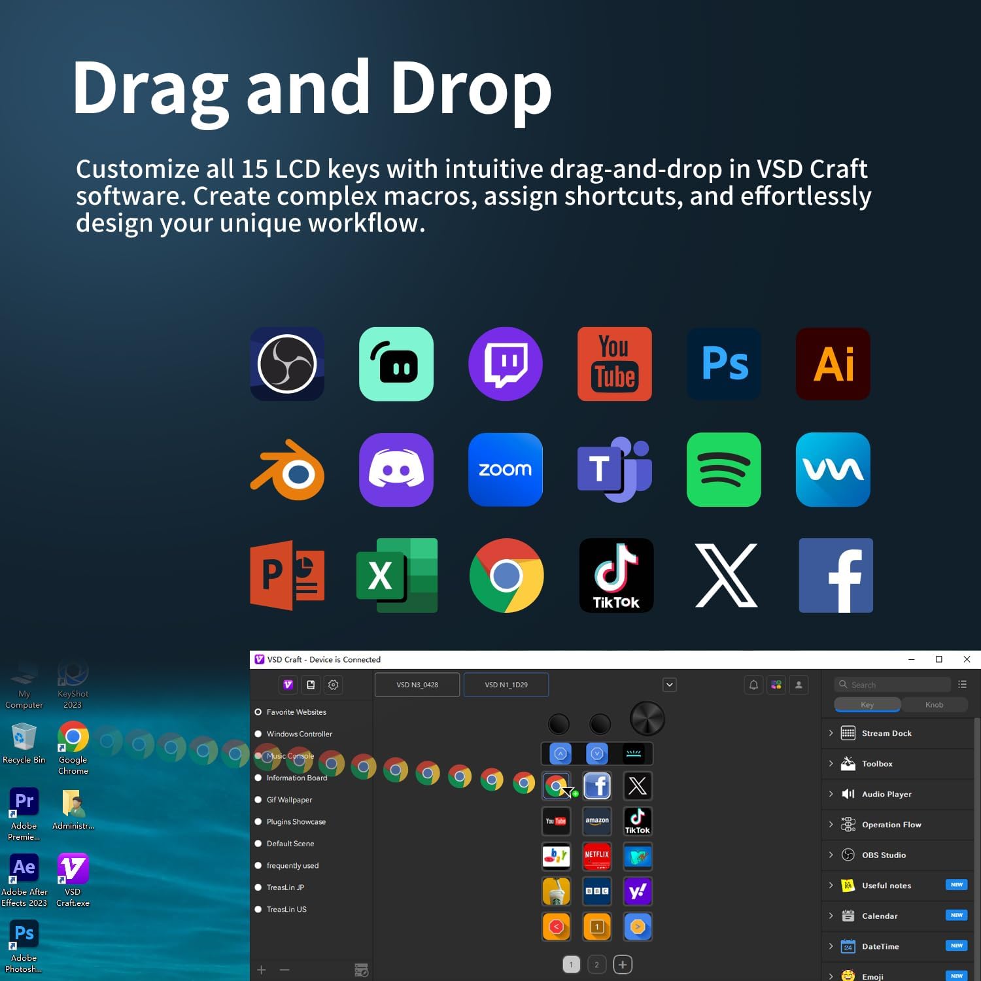Select the Windows Controller scene
The width and height of the screenshot is (981, 981).
tap(300, 734)
